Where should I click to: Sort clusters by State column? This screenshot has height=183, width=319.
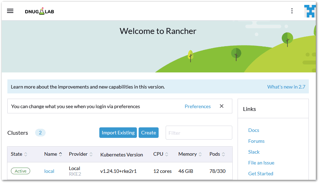pyautogui.click(x=19, y=154)
